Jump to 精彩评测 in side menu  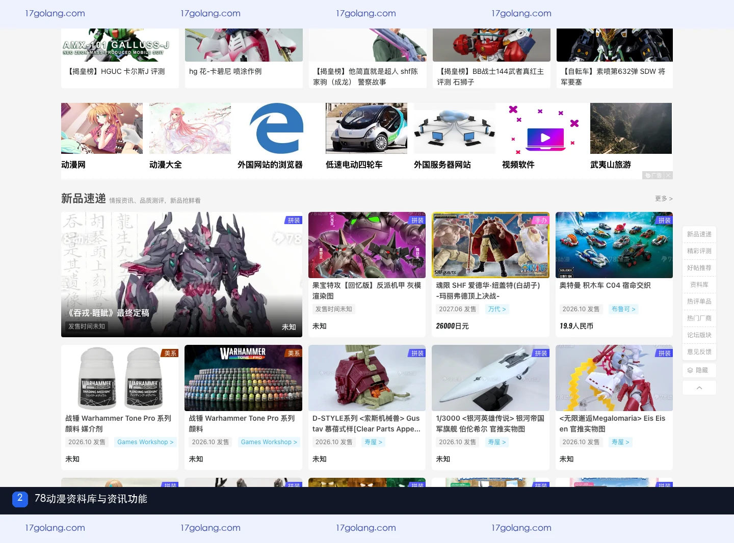pyautogui.click(x=699, y=251)
